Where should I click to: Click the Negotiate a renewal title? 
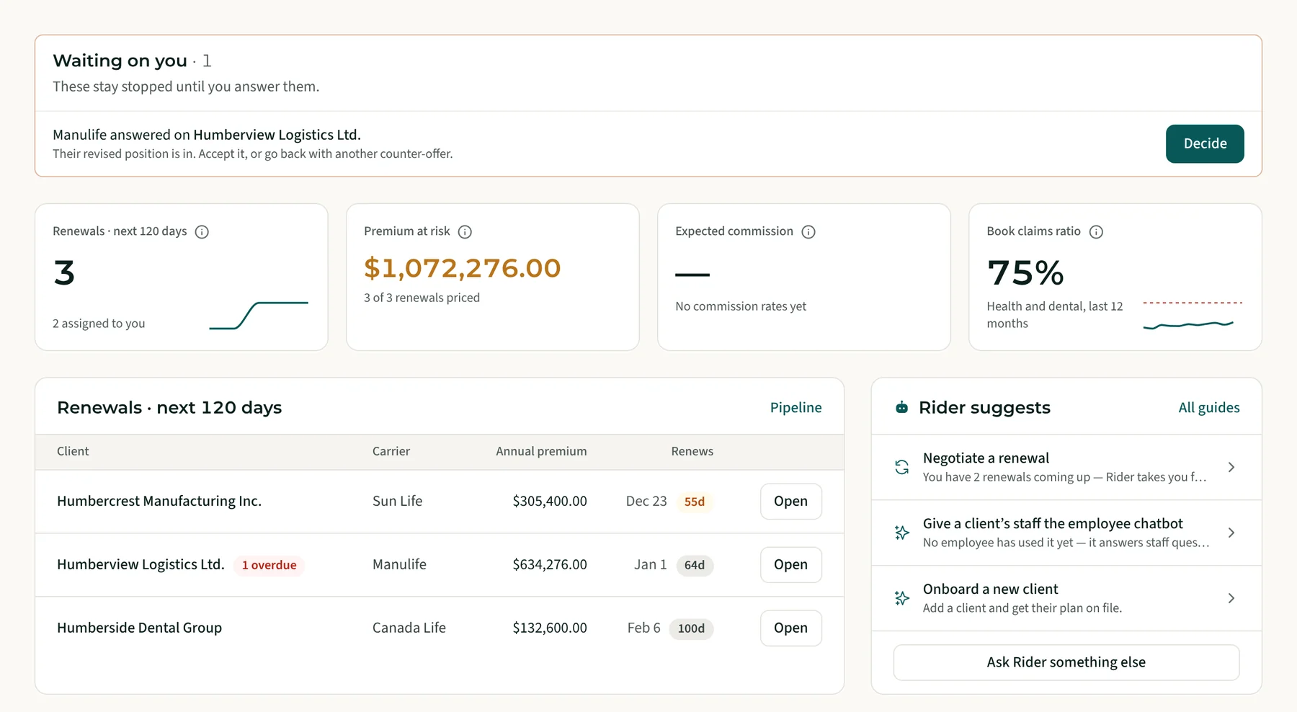(986, 458)
